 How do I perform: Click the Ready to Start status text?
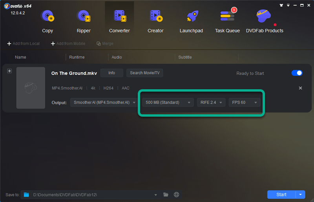click(x=250, y=74)
